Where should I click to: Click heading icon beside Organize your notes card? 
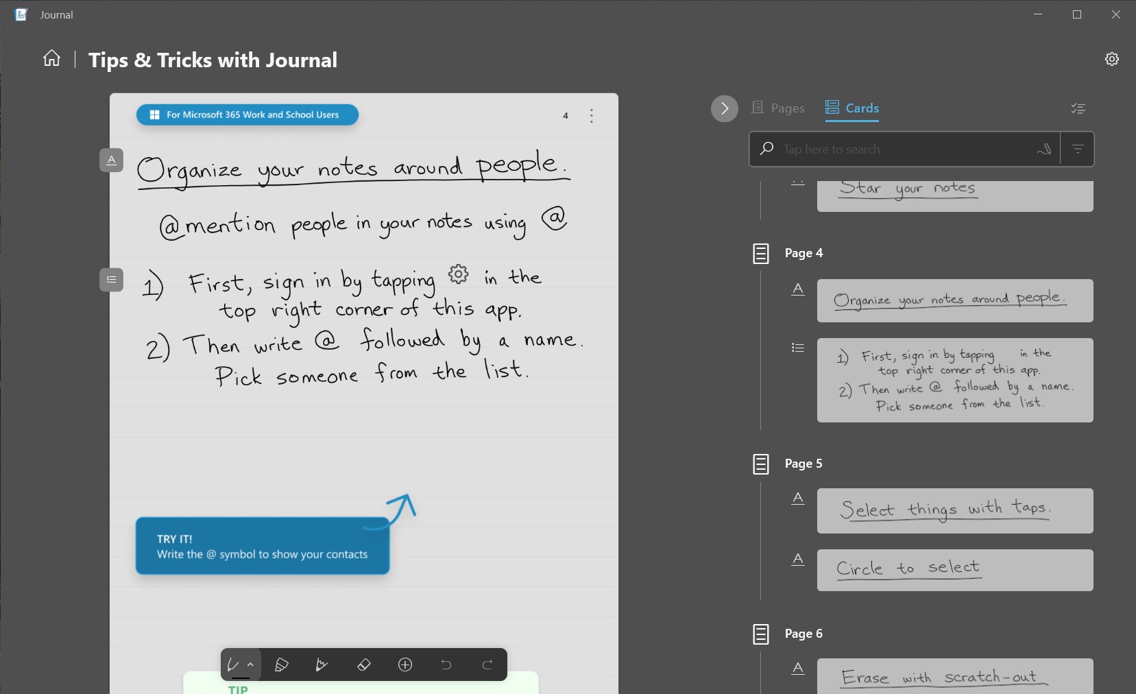click(798, 289)
